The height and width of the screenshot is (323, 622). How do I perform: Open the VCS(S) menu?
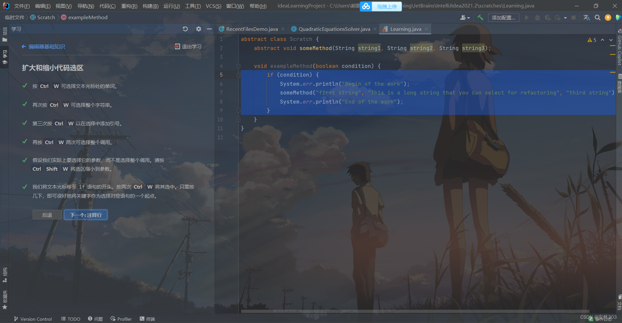click(x=213, y=6)
